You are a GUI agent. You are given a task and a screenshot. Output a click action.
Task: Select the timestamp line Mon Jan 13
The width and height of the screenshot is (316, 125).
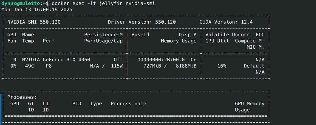(37, 9)
